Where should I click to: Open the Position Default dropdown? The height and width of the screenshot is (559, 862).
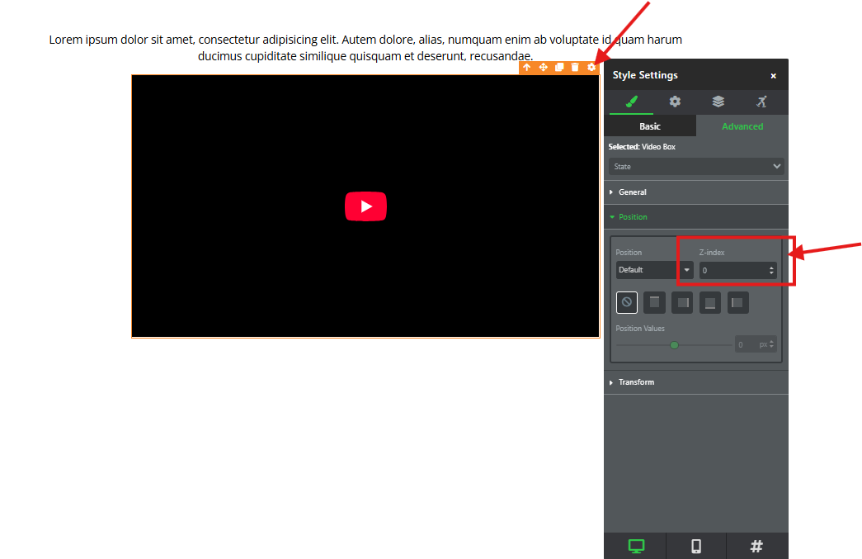tap(654, 270)
